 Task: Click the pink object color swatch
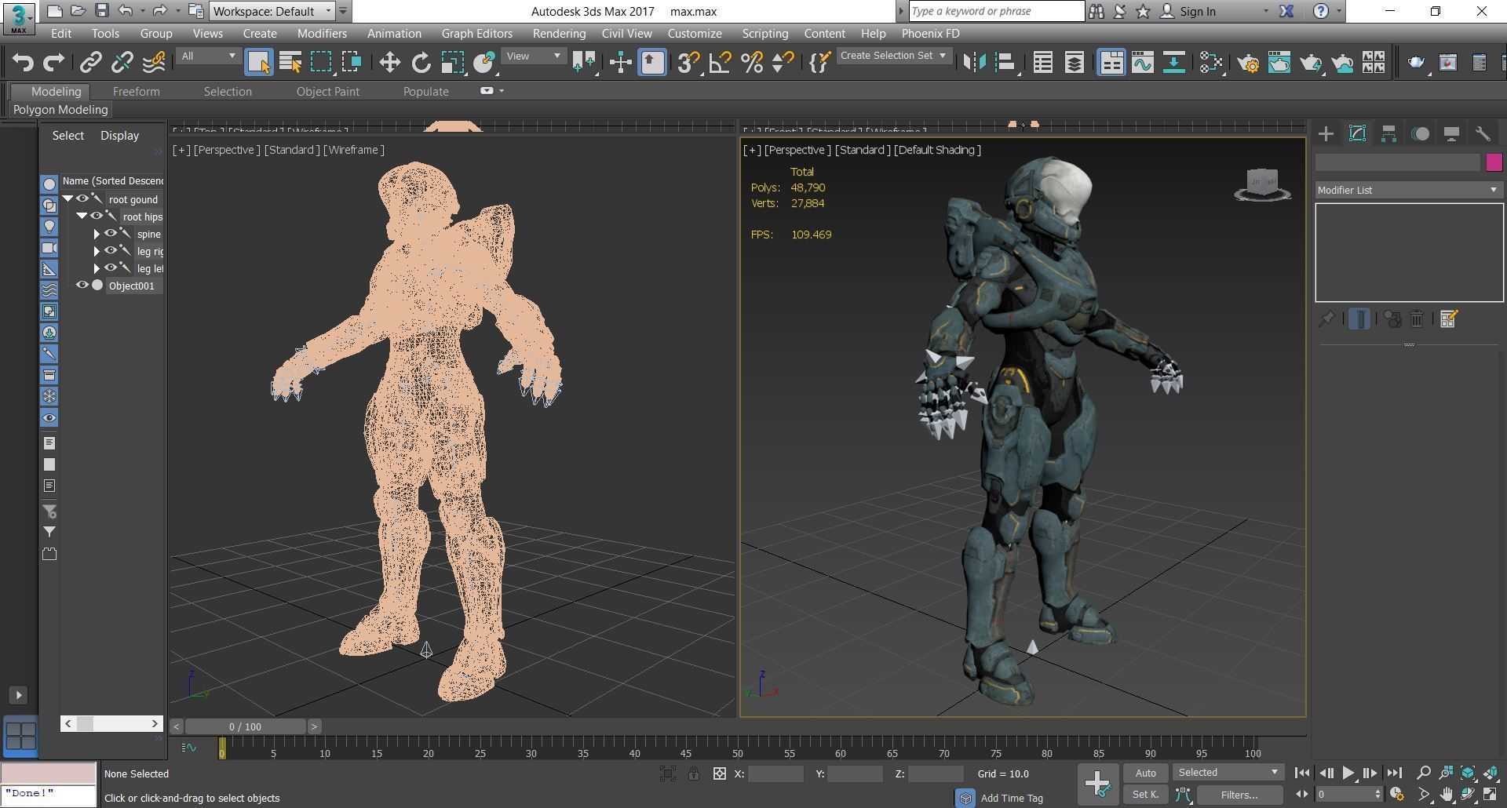point(1494,162)
